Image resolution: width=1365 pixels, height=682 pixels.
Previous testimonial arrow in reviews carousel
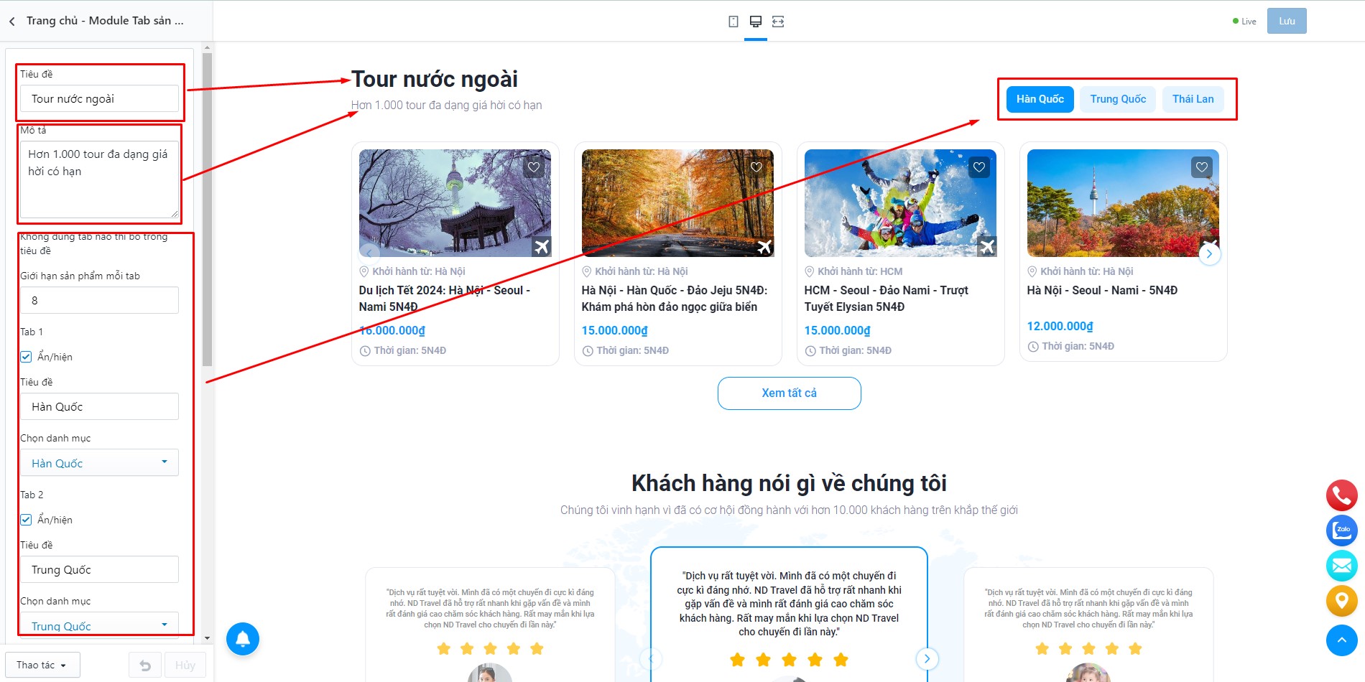(651, 658)
